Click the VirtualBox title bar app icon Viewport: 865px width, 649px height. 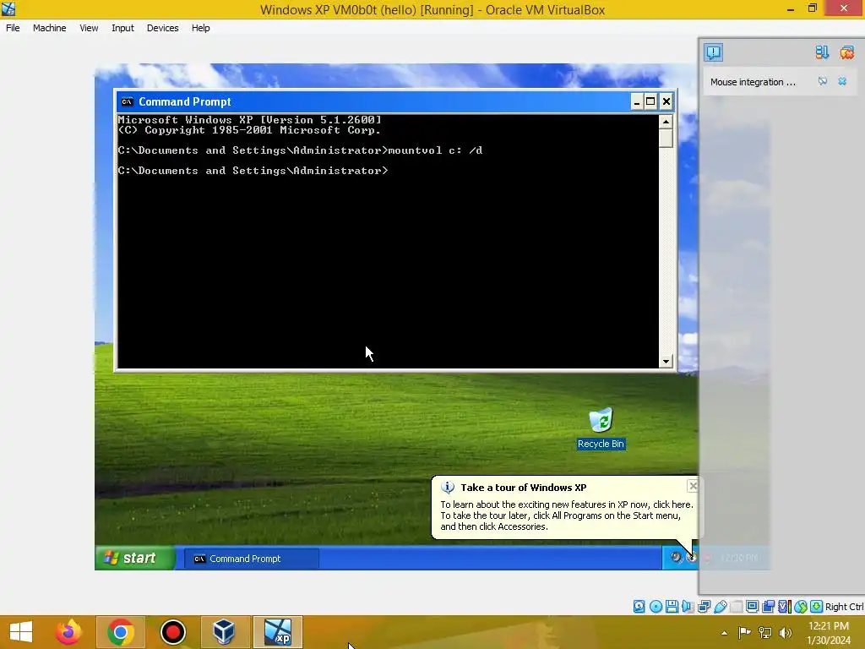point(8,8)
